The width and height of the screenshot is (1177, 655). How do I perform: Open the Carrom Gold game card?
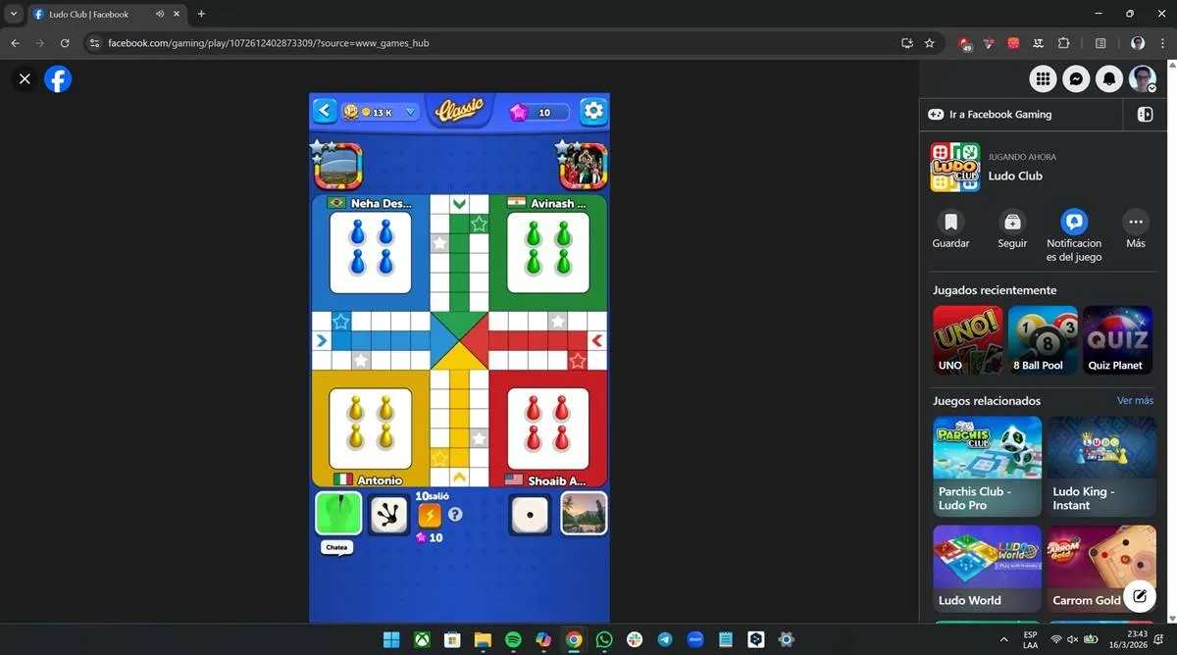coord(1101,570)
